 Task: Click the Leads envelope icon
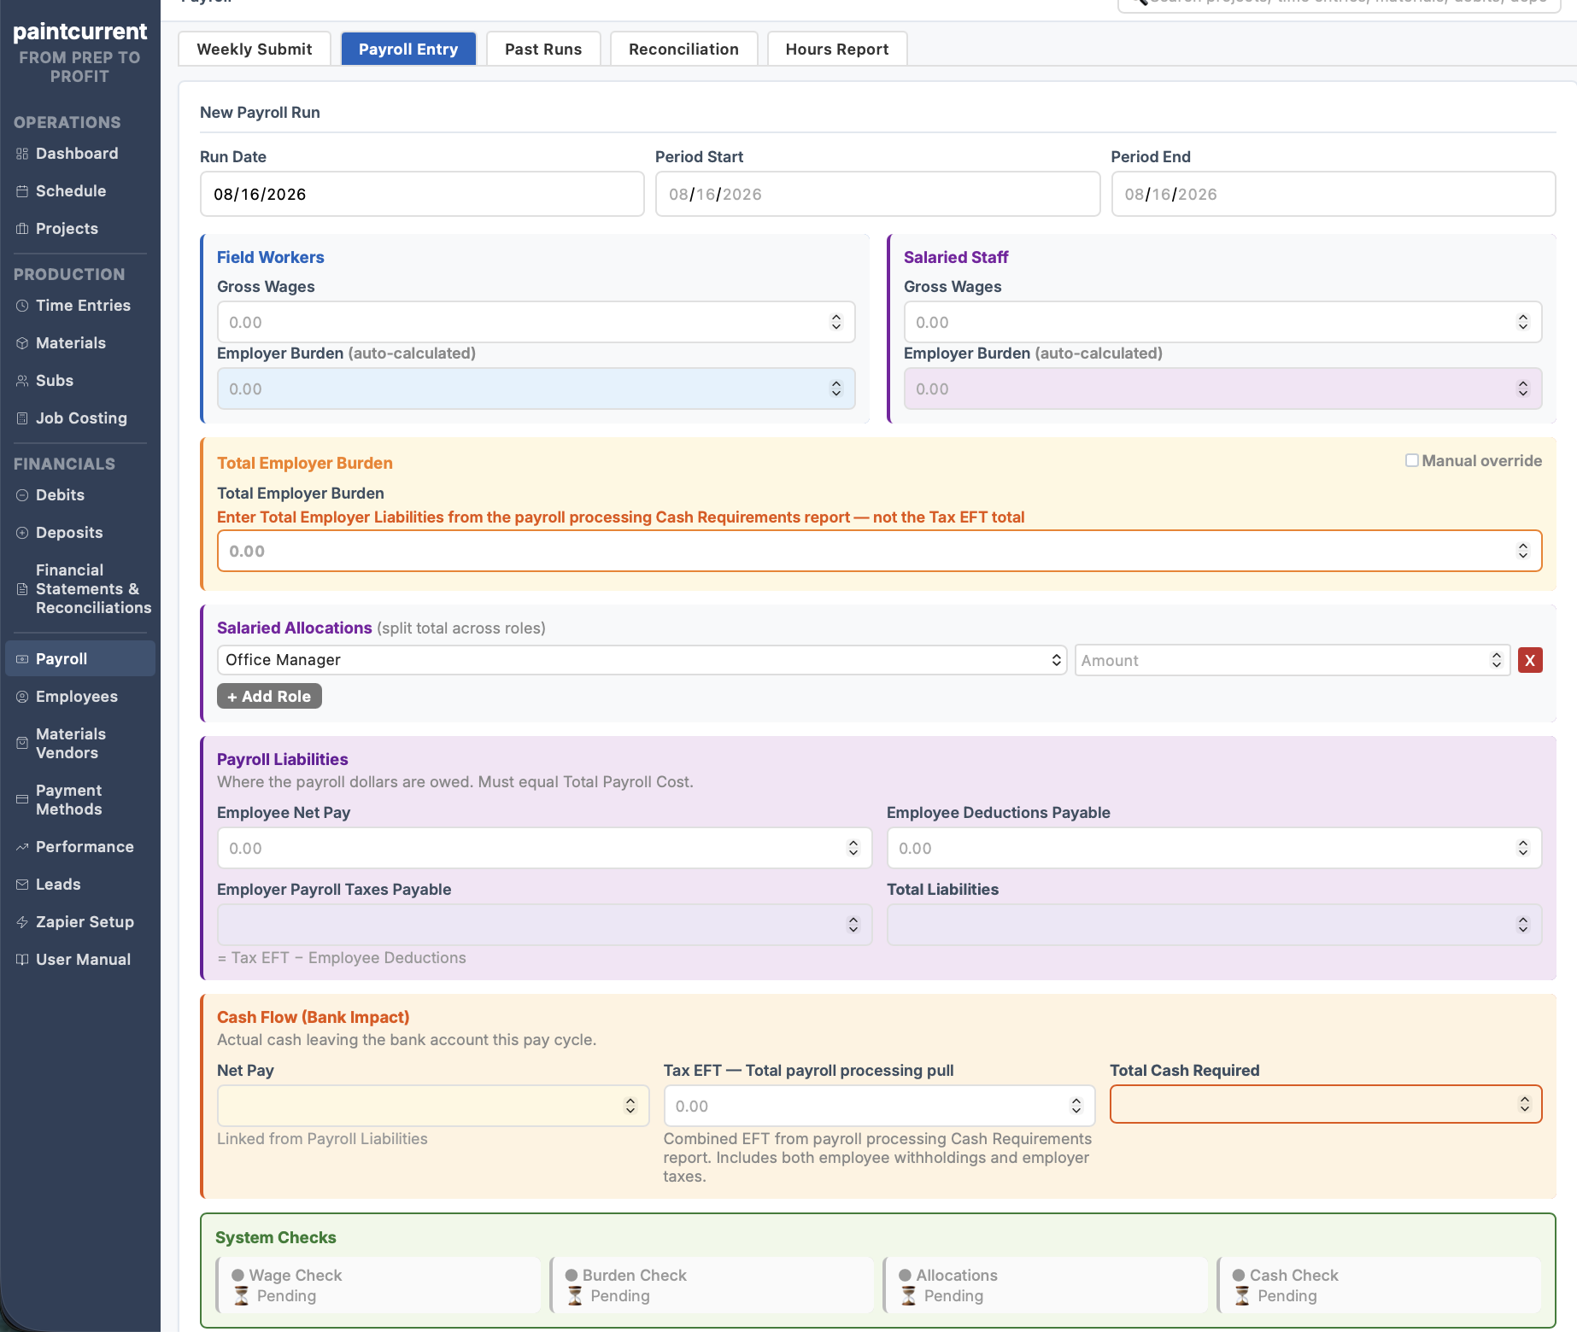click(x=22, y=885)
